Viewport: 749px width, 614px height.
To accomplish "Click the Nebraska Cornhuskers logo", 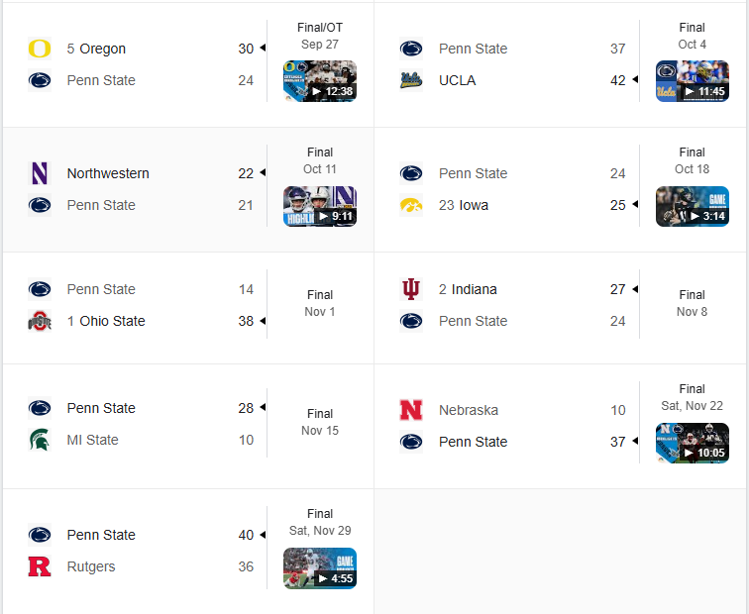I will (411, 410).
